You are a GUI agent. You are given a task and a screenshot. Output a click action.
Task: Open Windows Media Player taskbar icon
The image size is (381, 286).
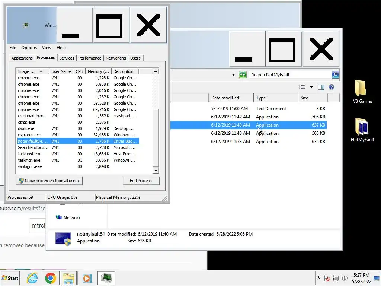(87, 278)
